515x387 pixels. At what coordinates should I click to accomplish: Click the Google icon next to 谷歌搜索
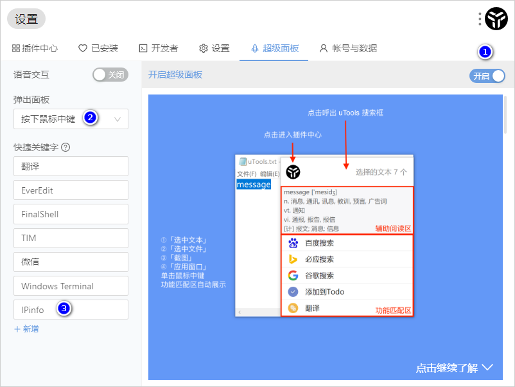coord(293,275)
